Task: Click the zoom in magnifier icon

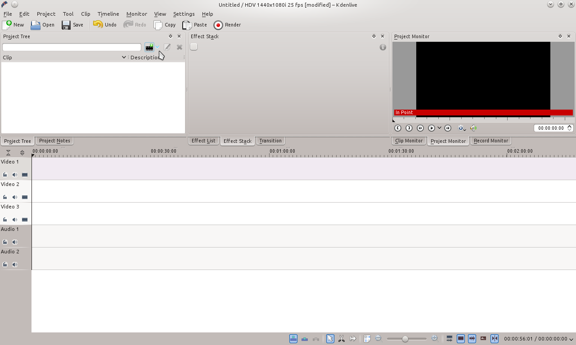Action: 434,339
